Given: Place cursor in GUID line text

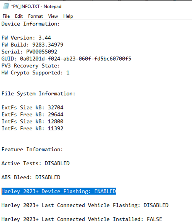Looking at the screenshot, I should (66, 59).
